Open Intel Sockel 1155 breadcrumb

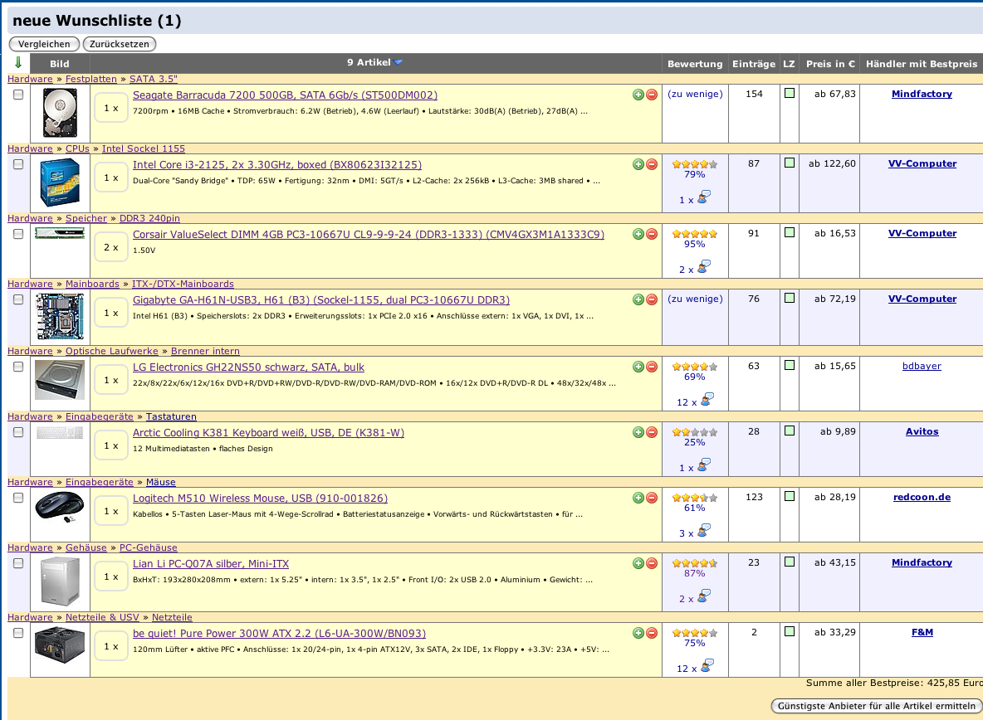point(144,148)
